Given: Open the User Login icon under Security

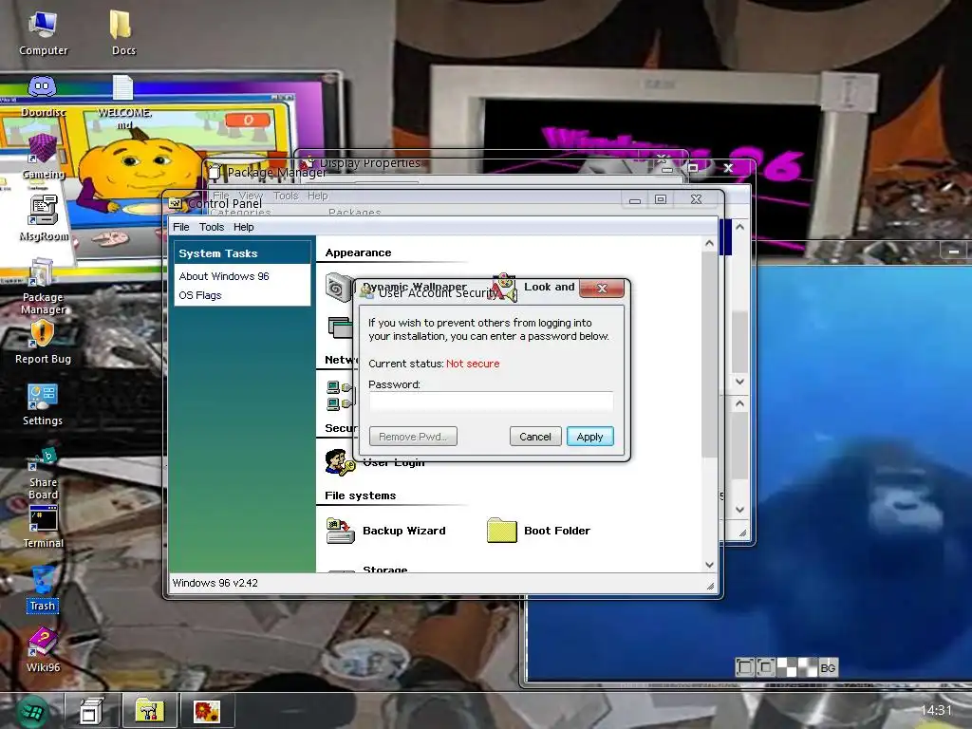Looking at the screenshot, I should pyautogui.click(x=340, y=462).
